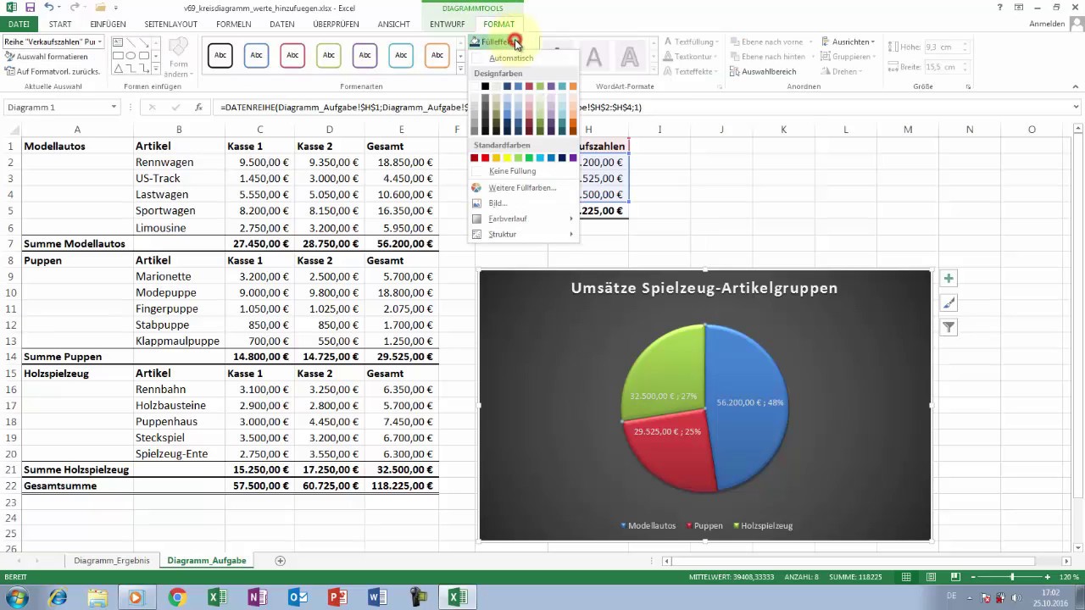The height and width of the screenshot is (610, 1085).
Task: Switch to Page Layout view in status bar
Action: [x=930, y=577]
